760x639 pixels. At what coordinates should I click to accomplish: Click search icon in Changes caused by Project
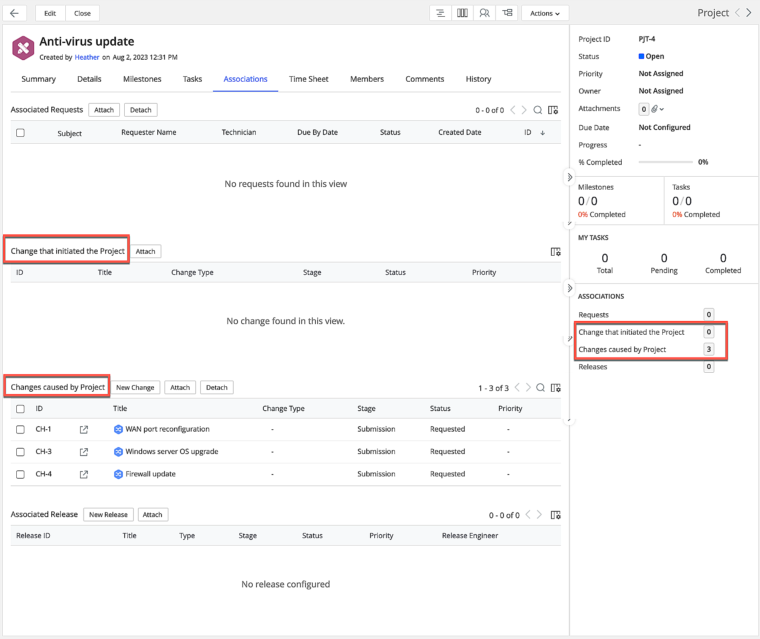[x=540, y=388]
